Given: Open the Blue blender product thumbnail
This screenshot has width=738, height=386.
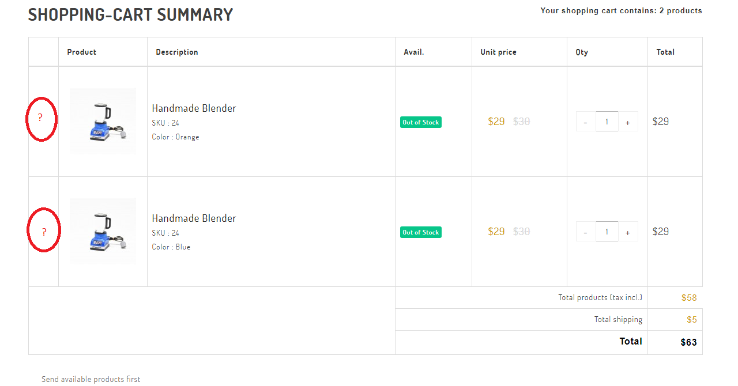Looking at the screenshot, I should pos(103,231).
